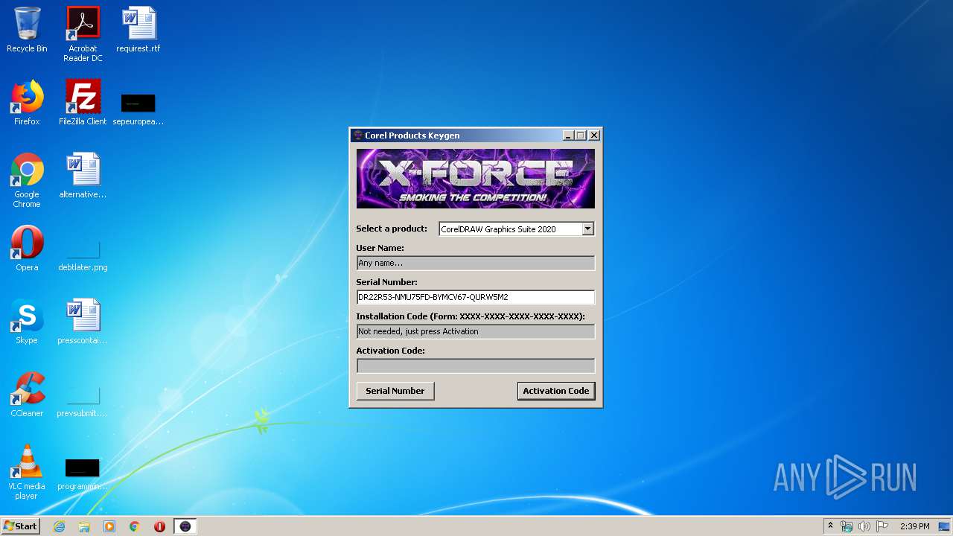Open the Skype desktop shortcut
Screen dimensions: 953x536
[27, 322]
